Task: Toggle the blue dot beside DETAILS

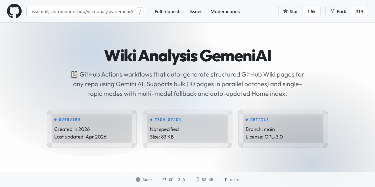Action: click(247, 120)
